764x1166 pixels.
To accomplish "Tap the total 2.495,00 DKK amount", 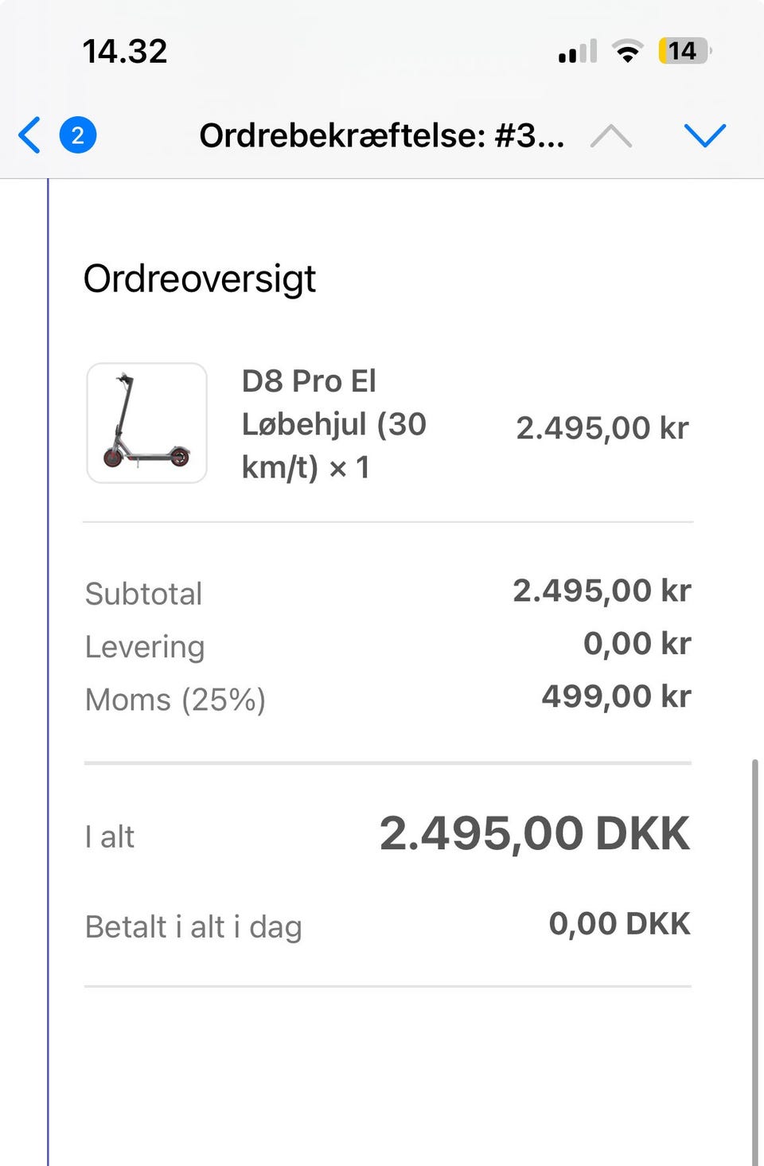I will (534, 833).
